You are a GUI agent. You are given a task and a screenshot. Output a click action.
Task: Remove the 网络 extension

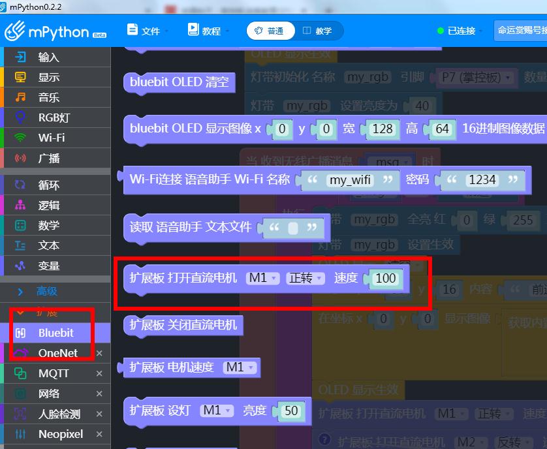[99, 394]
